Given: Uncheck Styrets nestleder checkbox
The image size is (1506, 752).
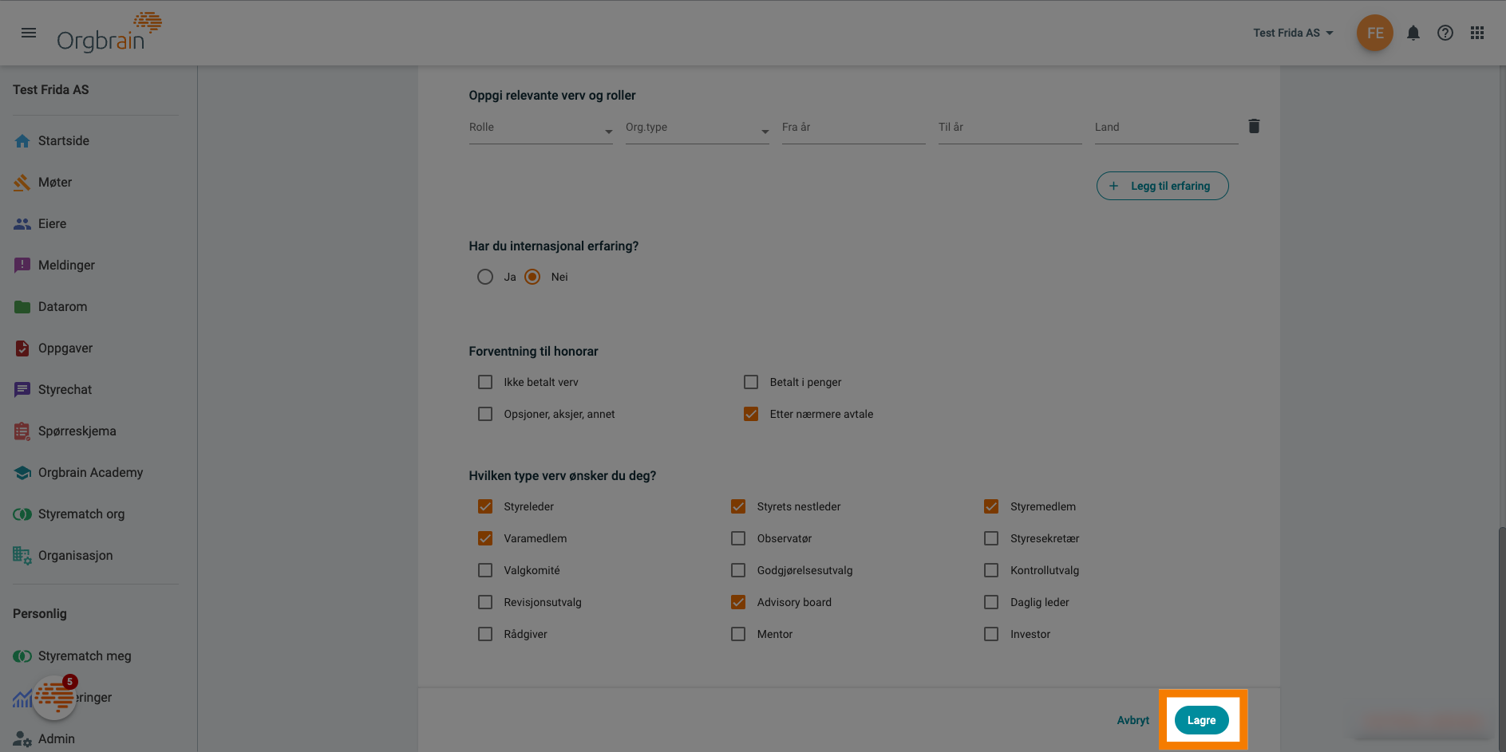Looking at the screenshot, I should 738,506.
